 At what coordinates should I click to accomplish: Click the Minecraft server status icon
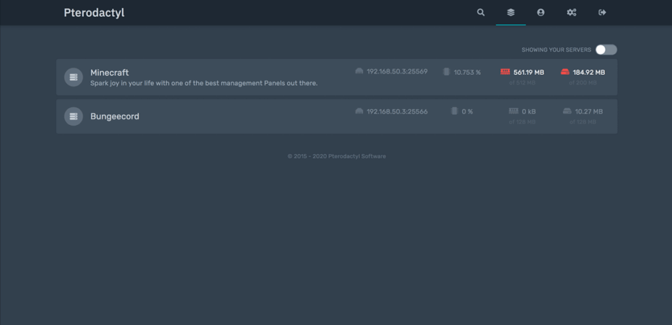tap(73, 77)
